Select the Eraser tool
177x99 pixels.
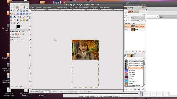(11, 20)
